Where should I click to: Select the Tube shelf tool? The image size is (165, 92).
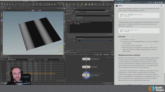[7, 4]
